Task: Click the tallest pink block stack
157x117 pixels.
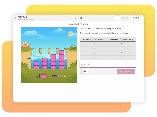Action: (x=62, y=60)
